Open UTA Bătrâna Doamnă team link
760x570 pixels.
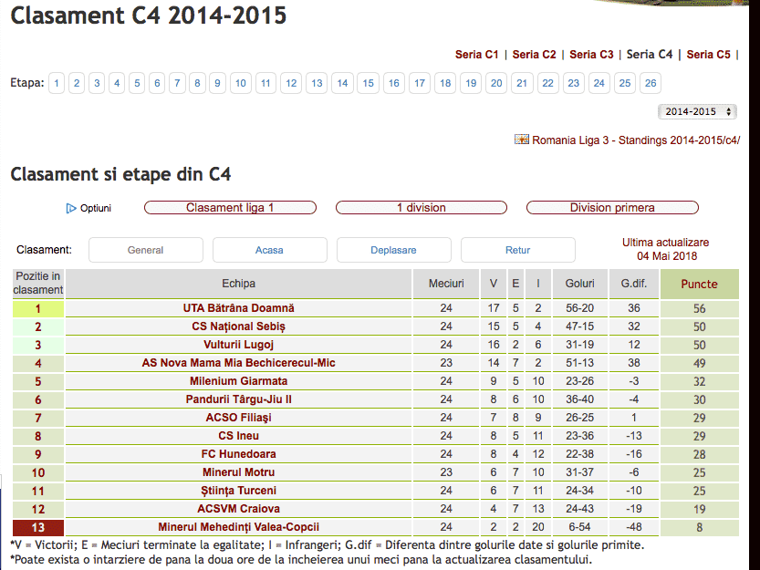(238, 308)
